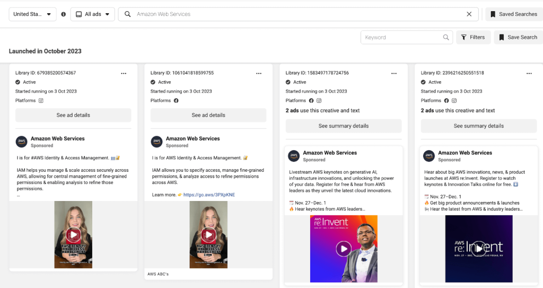Screen dimensions: 543x288
Task: Open options menu for ad 1583497178724756
Action: (x=394, y=74)
